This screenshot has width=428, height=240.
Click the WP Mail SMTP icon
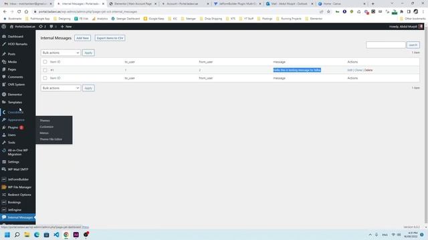(4, 169)
